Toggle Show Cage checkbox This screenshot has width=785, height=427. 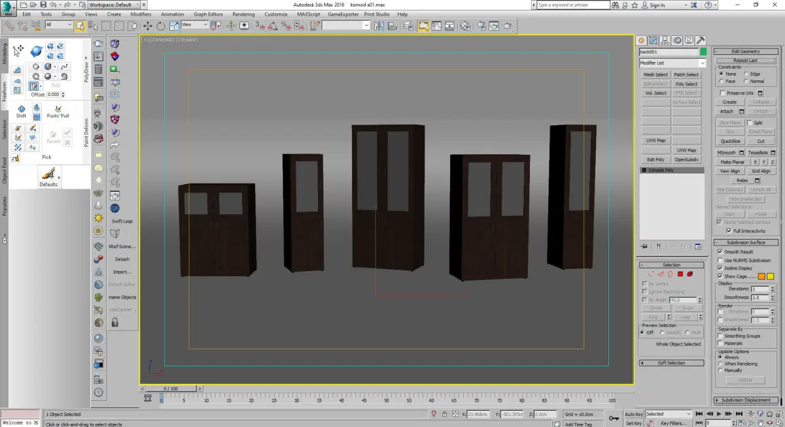(720, 276)
